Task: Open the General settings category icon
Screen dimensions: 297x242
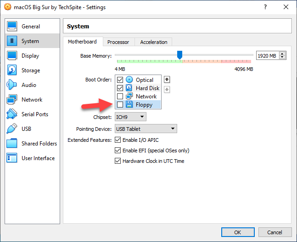Action: 12,27
